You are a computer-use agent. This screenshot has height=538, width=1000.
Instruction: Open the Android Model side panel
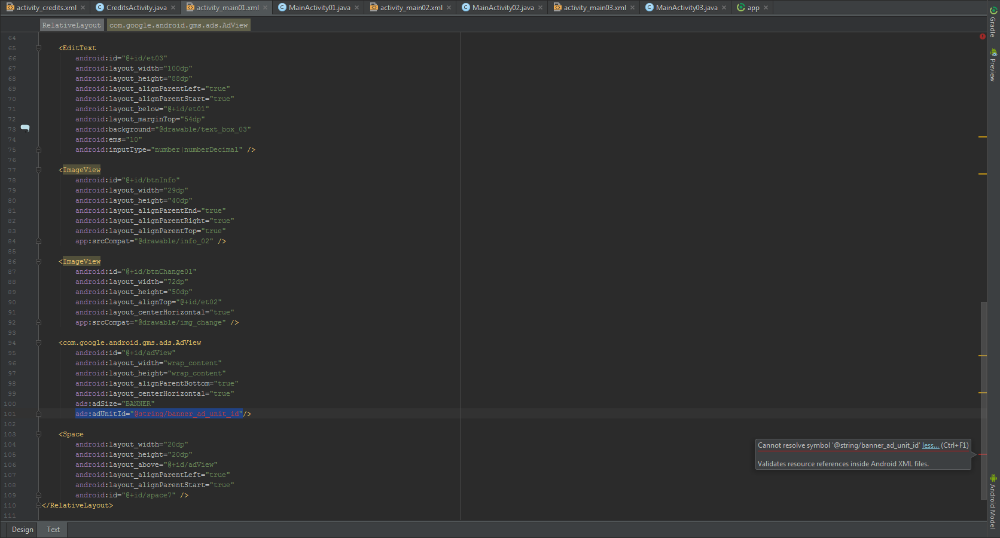tap(993, 502)
